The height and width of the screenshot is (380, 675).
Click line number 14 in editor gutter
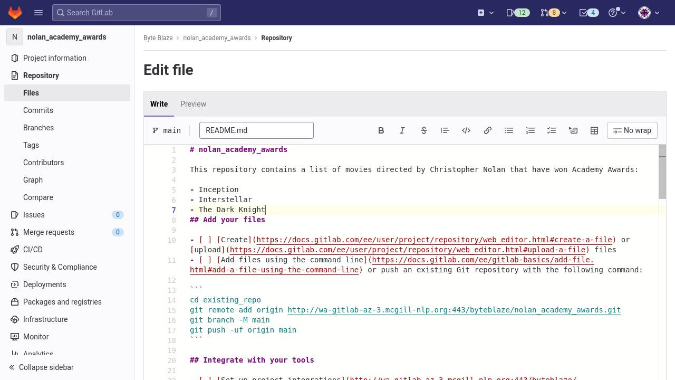coord(172,300)
